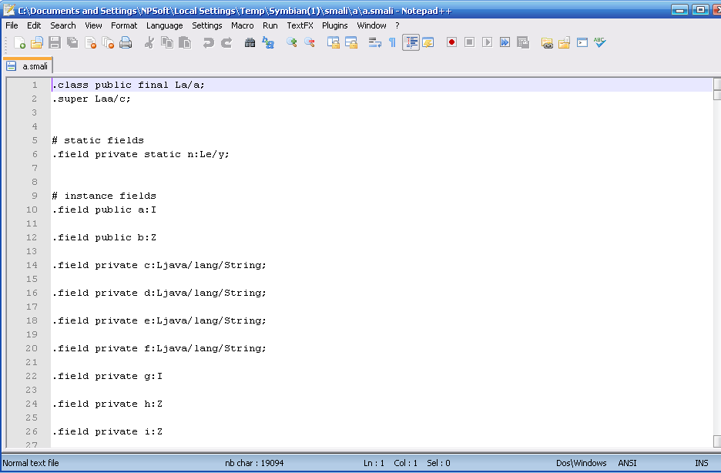Open the Plugins menu
Viewport: 721px width, 473px height.
click(335, 25)
